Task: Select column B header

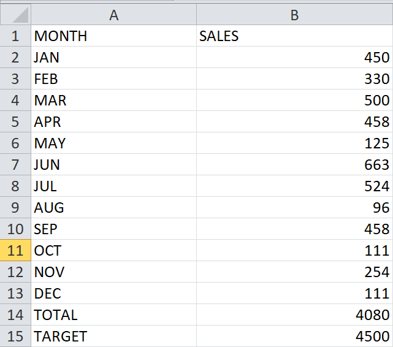Action: (294, 15)
